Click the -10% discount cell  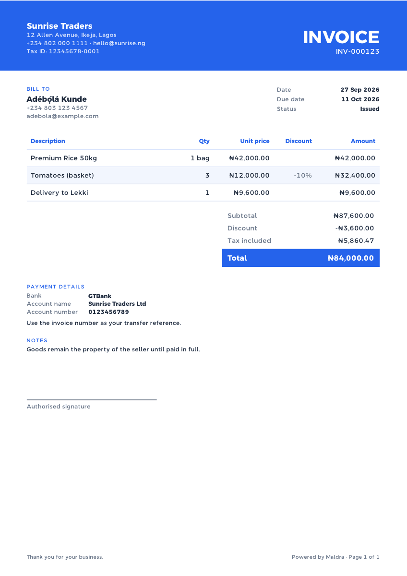303,175
